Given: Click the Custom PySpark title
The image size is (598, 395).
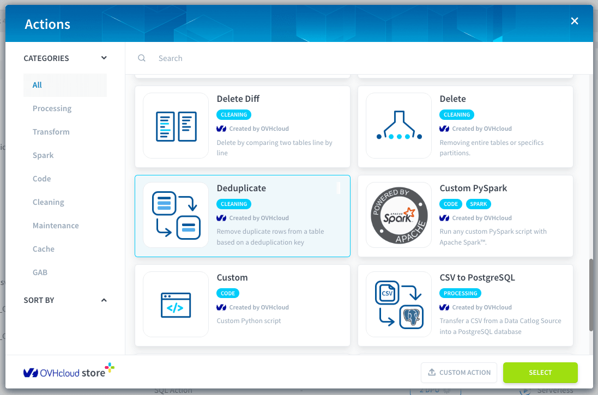Looking at the screenshot, I should point(473,188).
